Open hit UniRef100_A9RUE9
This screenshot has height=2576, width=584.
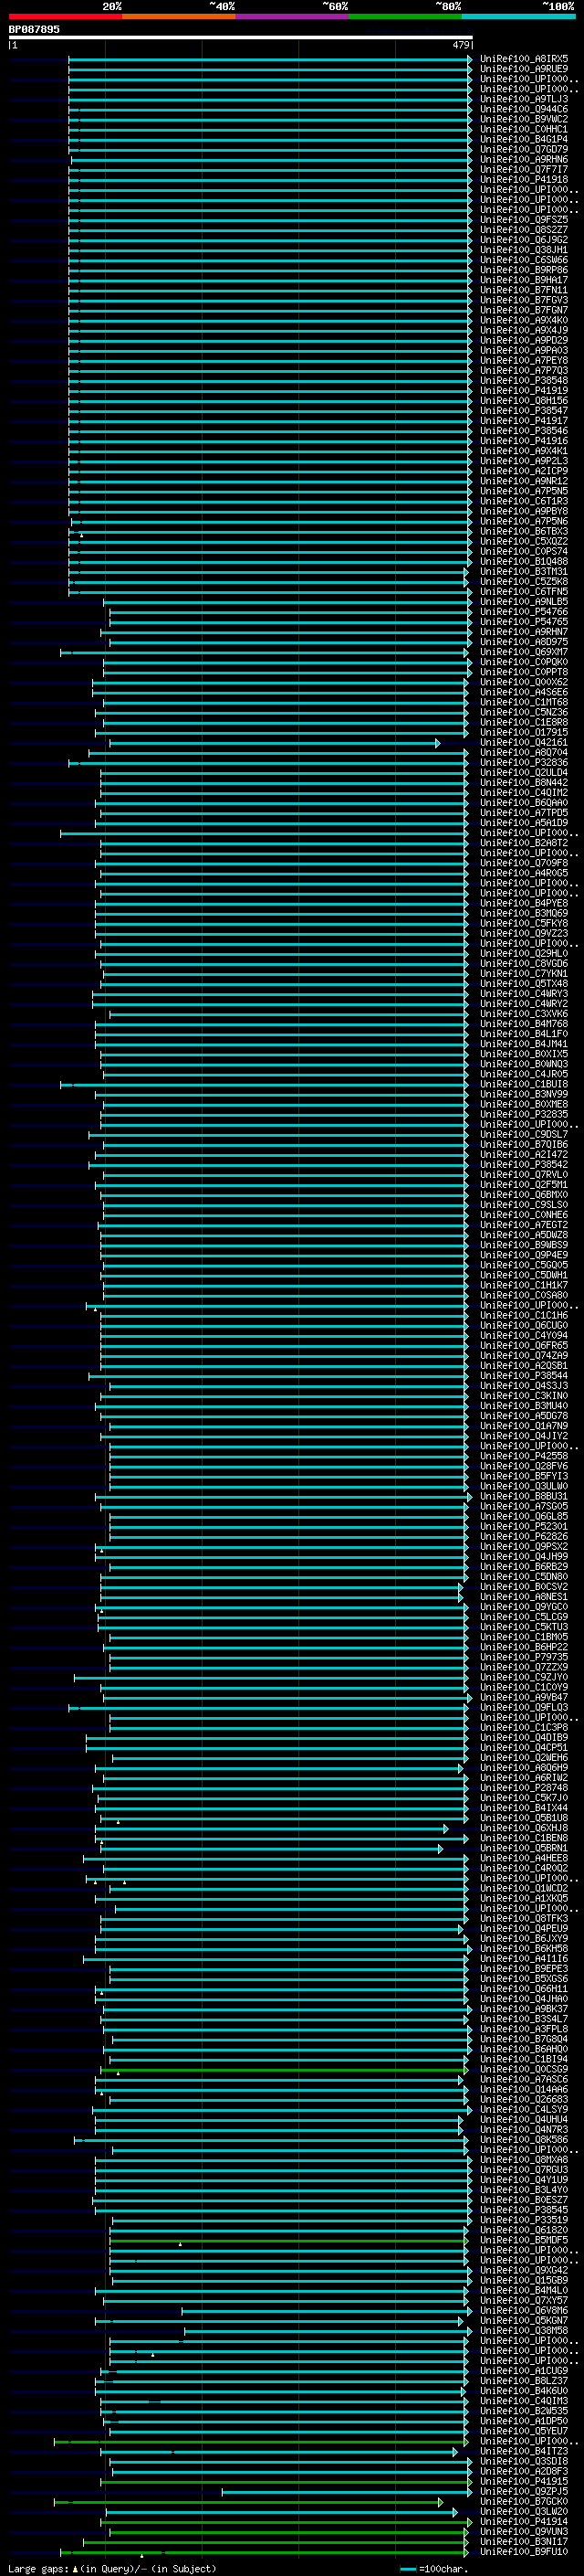tap(523, 69)
